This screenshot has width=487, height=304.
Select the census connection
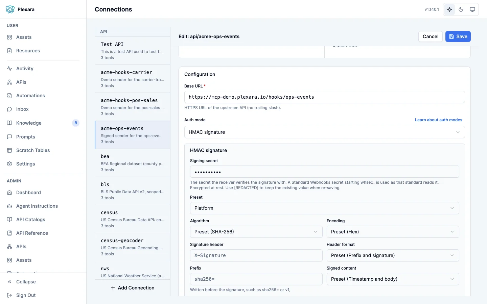(x=133, y=219)
